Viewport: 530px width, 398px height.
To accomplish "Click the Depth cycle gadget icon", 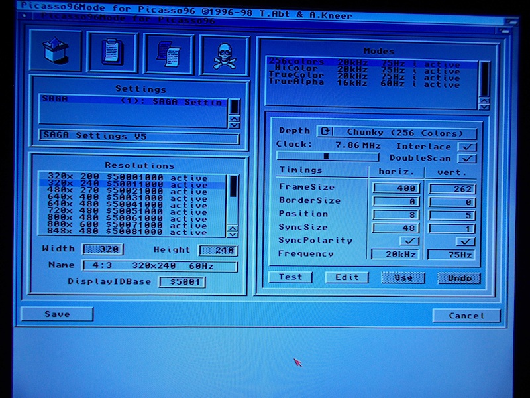I will tap(325, 131).
